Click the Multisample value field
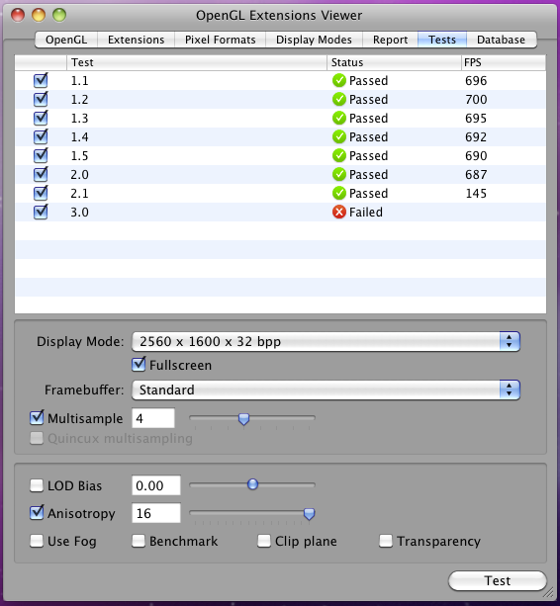Screen dimensions: 560x606 click(153, 418)
